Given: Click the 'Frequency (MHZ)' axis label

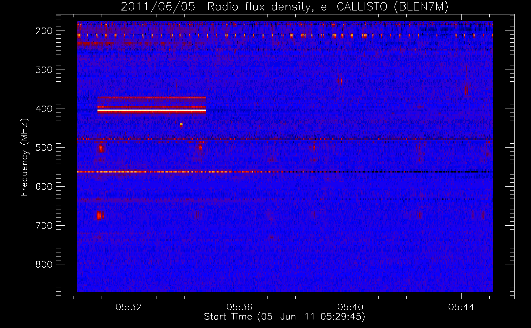Looking at the screenshot, I should point(25,157).
